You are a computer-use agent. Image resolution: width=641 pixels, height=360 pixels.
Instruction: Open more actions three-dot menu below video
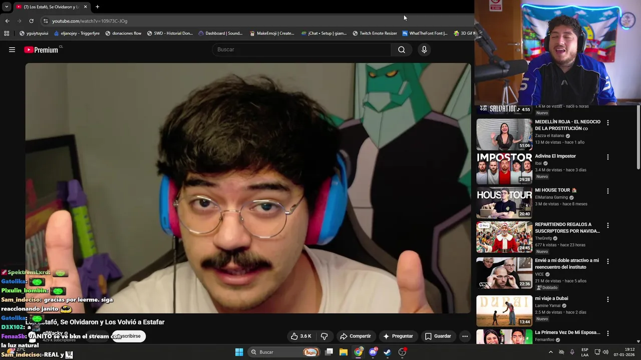tap(465, 336)
